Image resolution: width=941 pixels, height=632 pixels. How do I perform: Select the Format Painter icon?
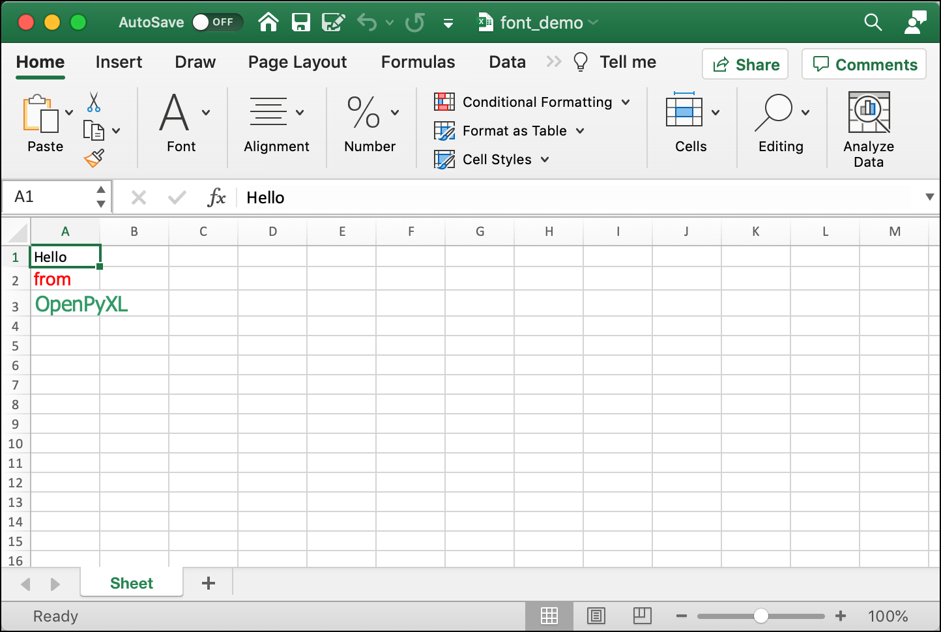(x=94, y=158)
